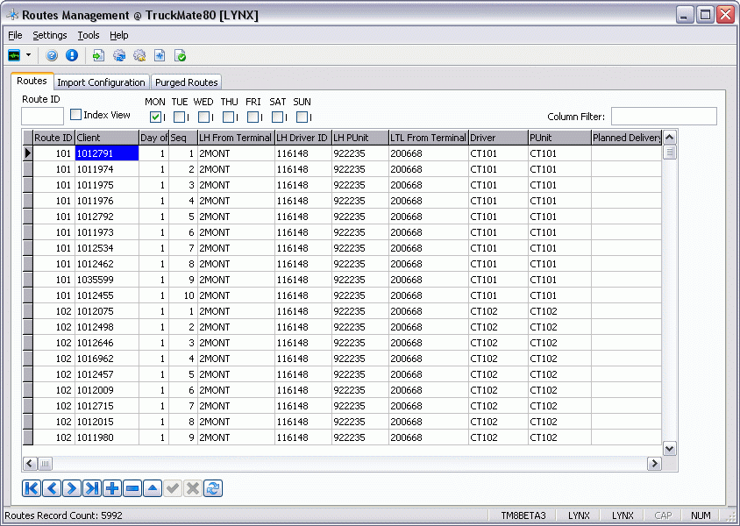Refresh the routes data in navigator
The height and width of the screenshot is (526, 740).
[213, 488]
